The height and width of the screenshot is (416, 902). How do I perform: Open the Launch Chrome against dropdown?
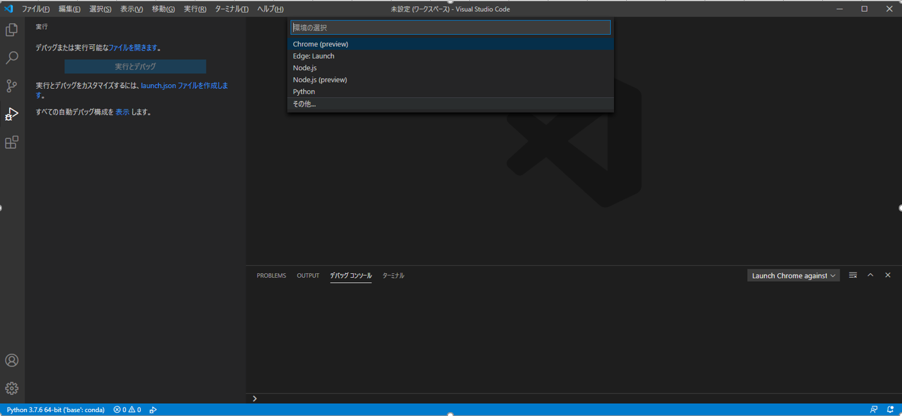793,275
